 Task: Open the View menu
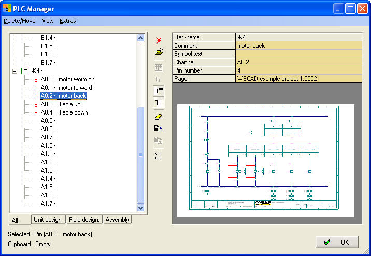pos(48,21)
